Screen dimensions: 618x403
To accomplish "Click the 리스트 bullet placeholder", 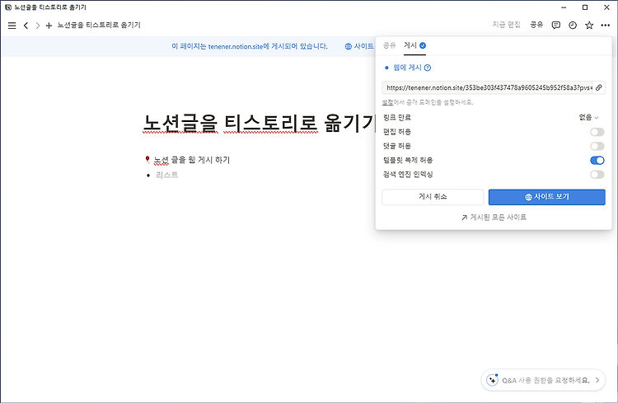I will click(167, 175).
